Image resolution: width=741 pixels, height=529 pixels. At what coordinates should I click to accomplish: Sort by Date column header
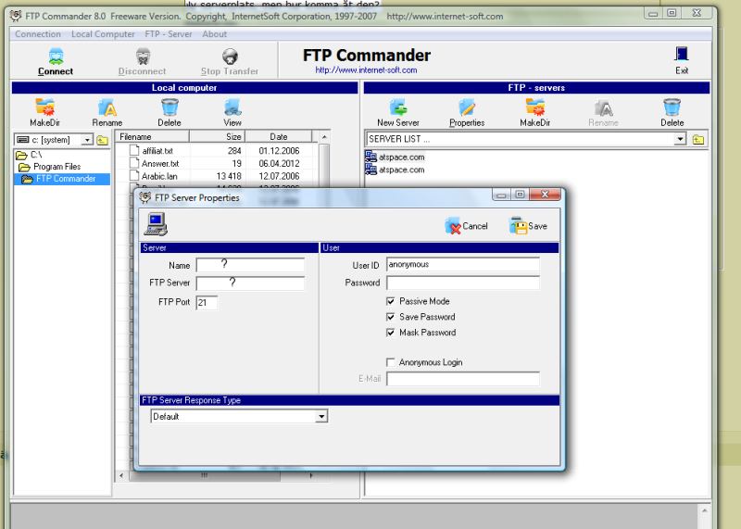[279, 136]
